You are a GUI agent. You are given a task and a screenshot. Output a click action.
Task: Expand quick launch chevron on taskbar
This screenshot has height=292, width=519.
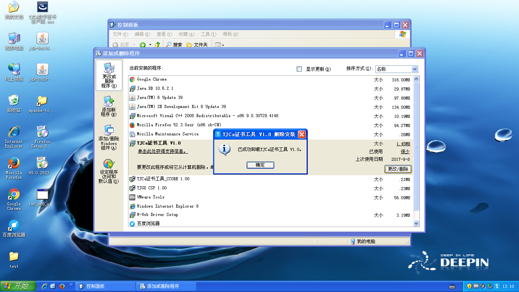pyautogui.click(x=71, y=284)
